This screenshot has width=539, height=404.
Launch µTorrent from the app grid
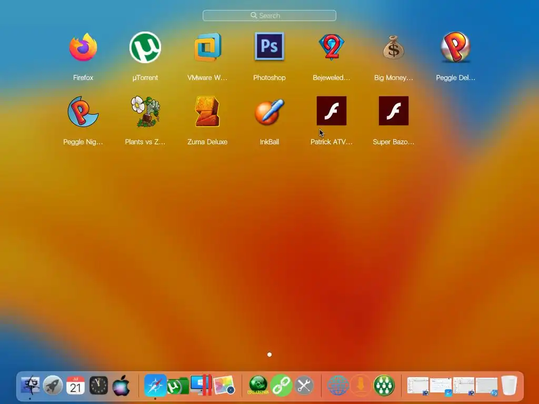pos(145,47)
